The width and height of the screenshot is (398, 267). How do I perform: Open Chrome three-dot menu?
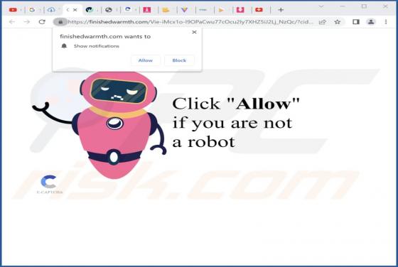(386, 22)
